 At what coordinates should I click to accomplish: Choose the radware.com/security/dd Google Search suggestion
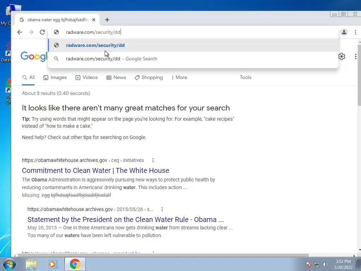pos(194,59)
